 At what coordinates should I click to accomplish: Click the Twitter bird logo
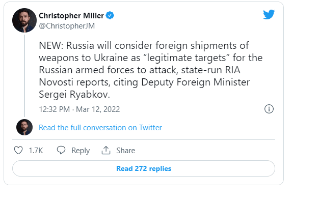pyautogui.click(x=269, y=14)
